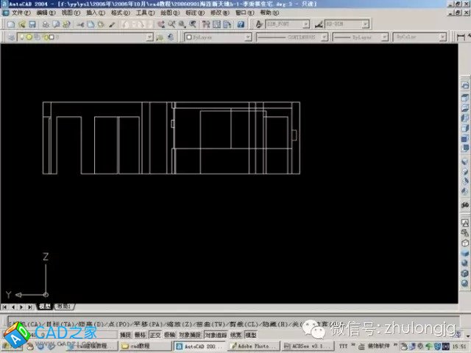Click the UCS origin icon in drawing area
Image resolution: width=471 pixels, height=353 pixels.
click(x=46, y=293)
